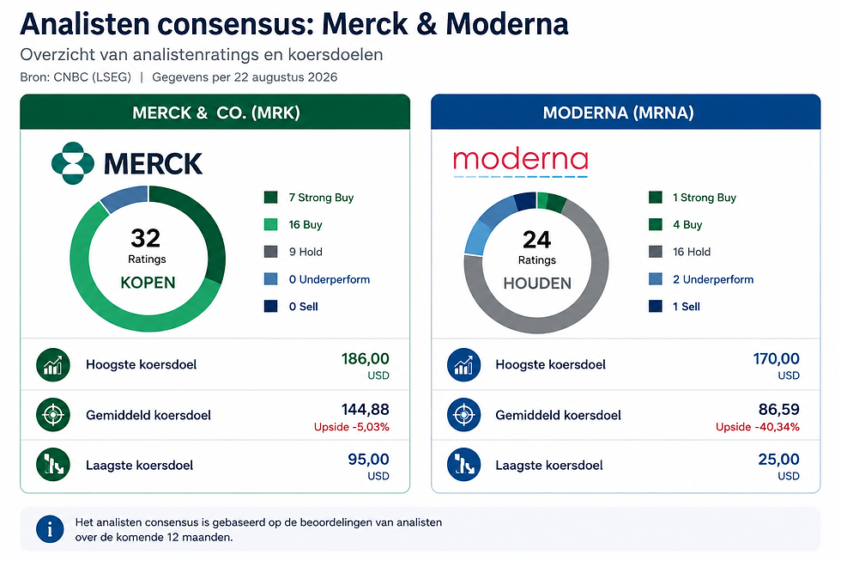Click Merck's green average target crosshair icon
The width and height of the screenshot is (841, 561).
click(x=53, y=415)
